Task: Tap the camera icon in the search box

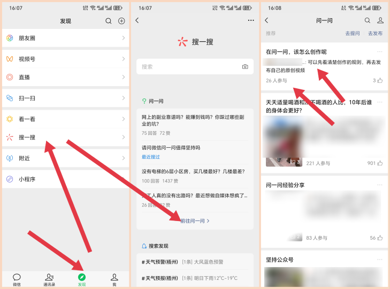Action: tap(245, 66)
